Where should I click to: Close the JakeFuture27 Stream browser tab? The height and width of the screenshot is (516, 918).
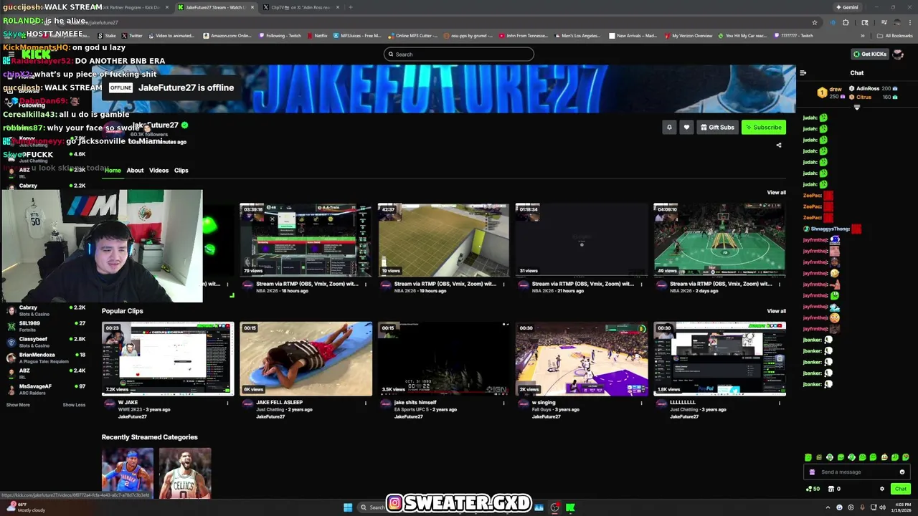pos(252,7)
